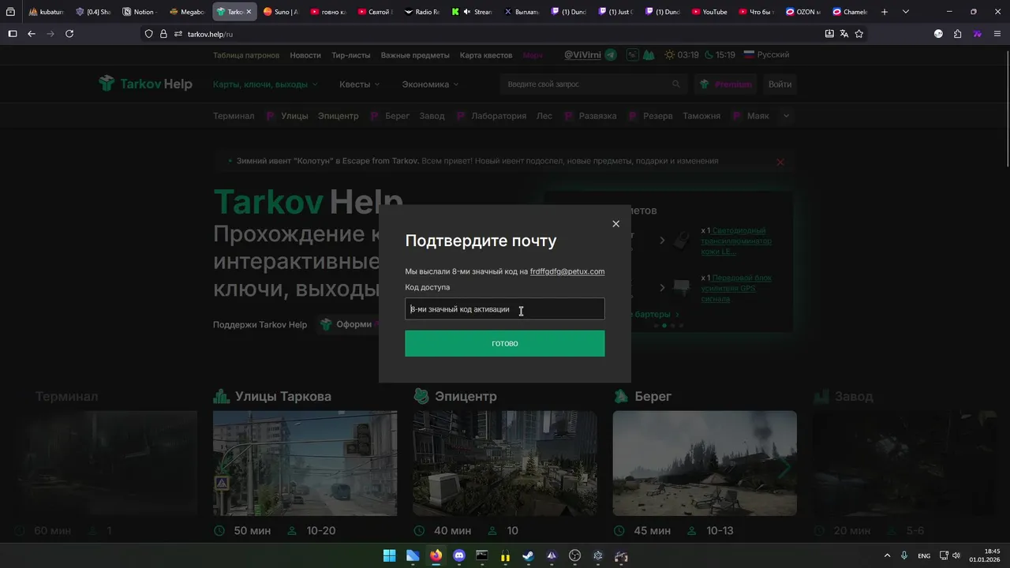Open OBS Studio from the taskbar

(574, 556)
